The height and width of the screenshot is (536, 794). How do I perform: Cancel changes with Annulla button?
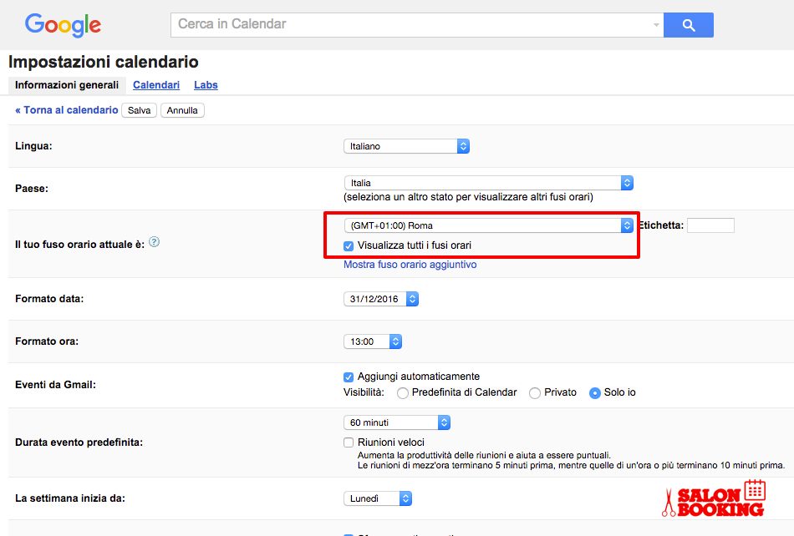182,110
